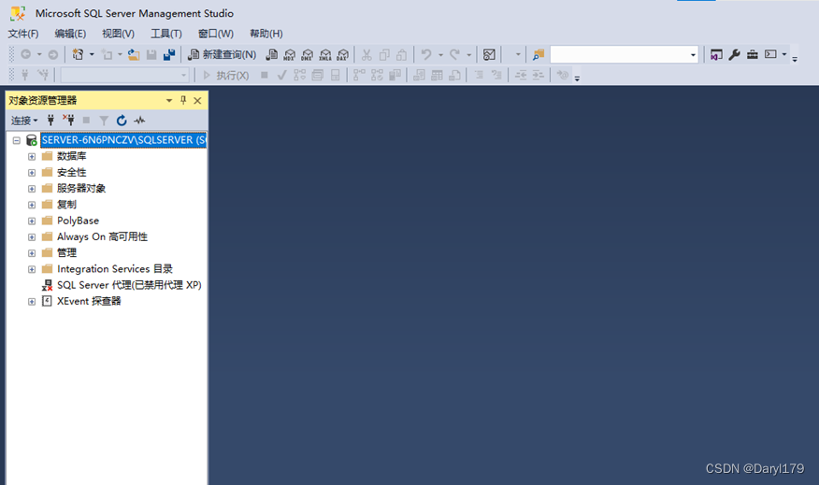Select the SERVER-6N6PNCZV\SQLSERVER server node

123,140
